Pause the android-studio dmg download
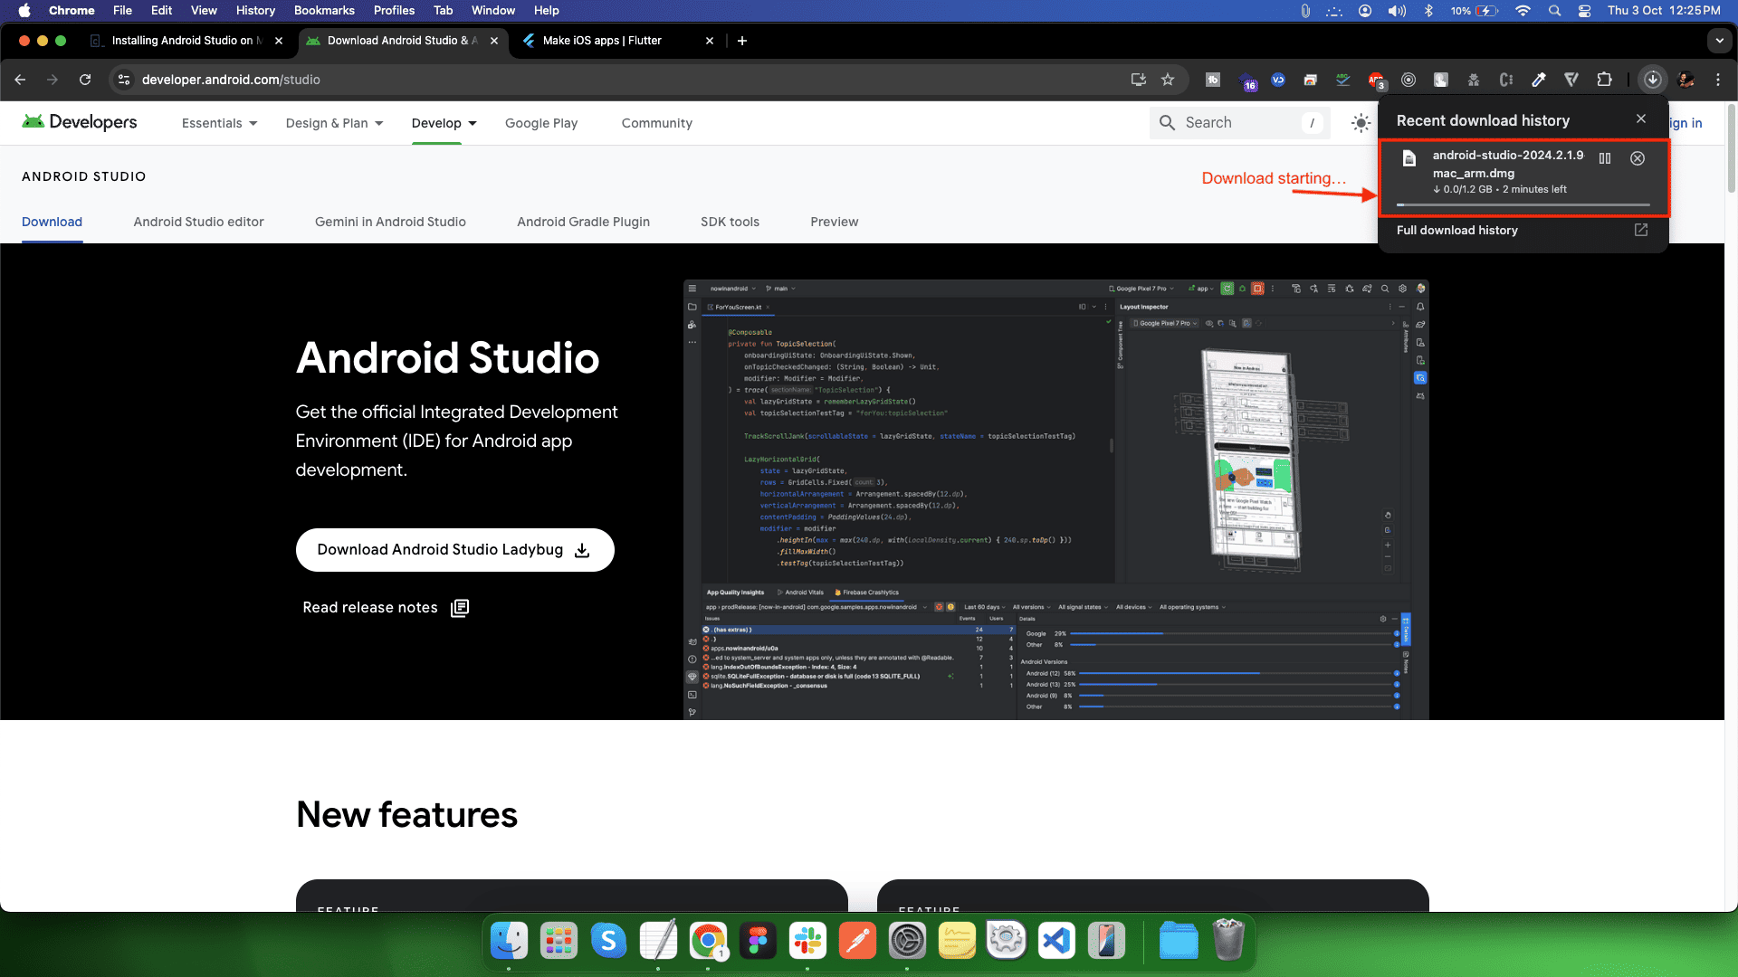Viewport: 1738px width, 977px height. tap(1605, 158)
